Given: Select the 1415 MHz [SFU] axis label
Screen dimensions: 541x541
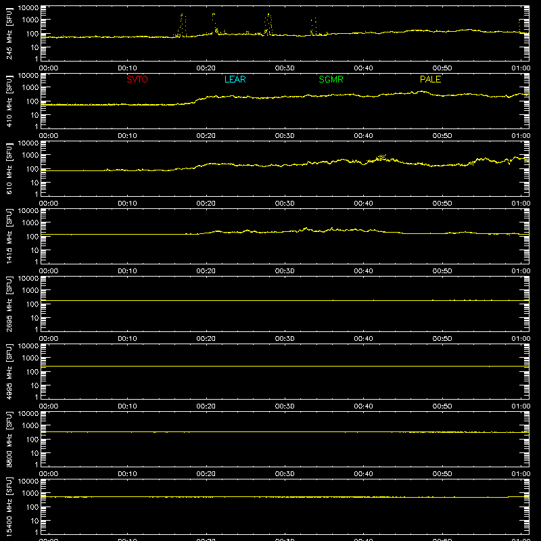Looking at the screenshot, I should (9, 236).
